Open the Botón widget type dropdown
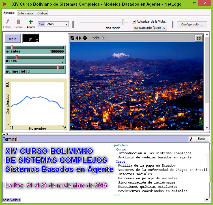 53,24
